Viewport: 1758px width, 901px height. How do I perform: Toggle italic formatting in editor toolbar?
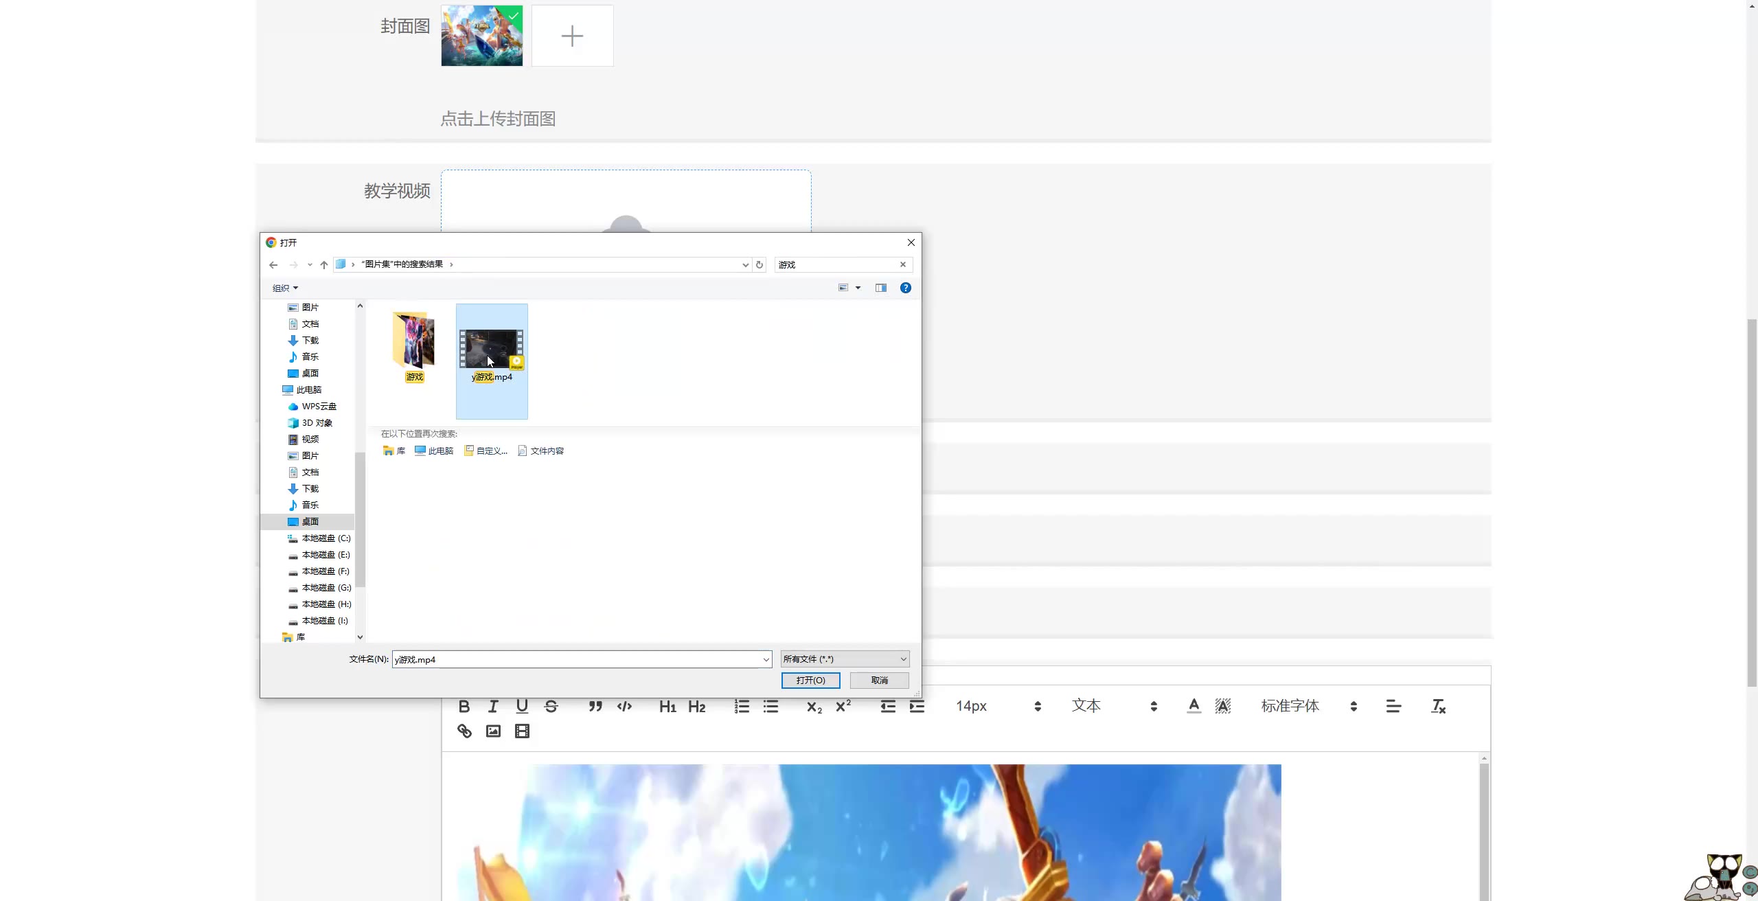click(493, 706)
